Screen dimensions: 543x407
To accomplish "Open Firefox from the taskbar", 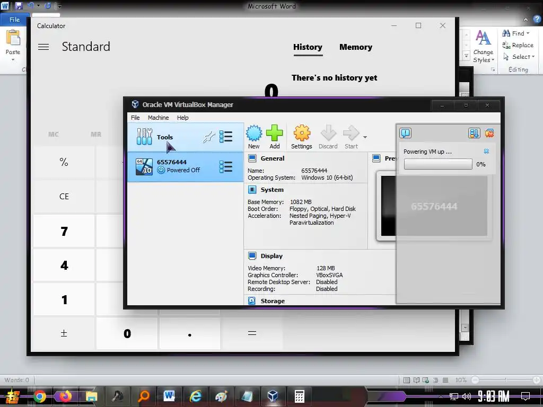I will click(x=65, y=396).
